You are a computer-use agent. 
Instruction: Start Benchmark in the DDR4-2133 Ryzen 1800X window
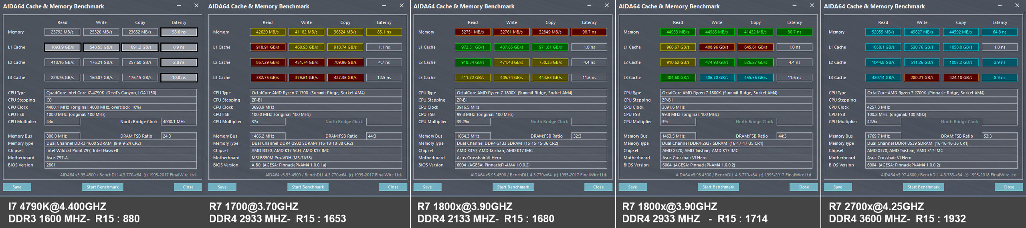[x=513, y=187]
